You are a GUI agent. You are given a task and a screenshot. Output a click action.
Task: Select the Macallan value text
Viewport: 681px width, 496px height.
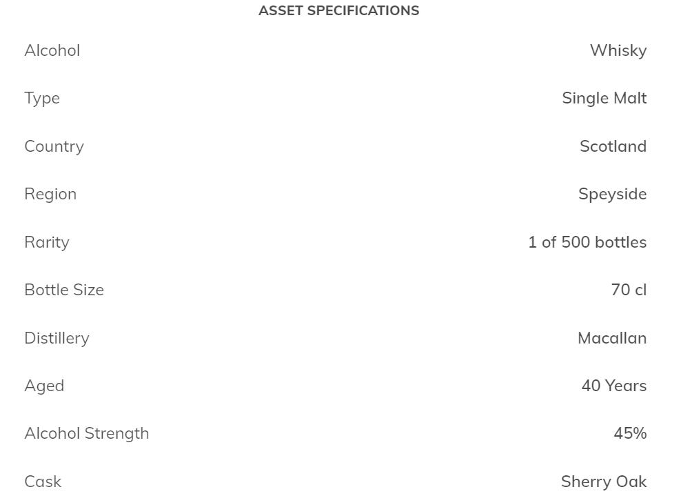tap(612, 338)
